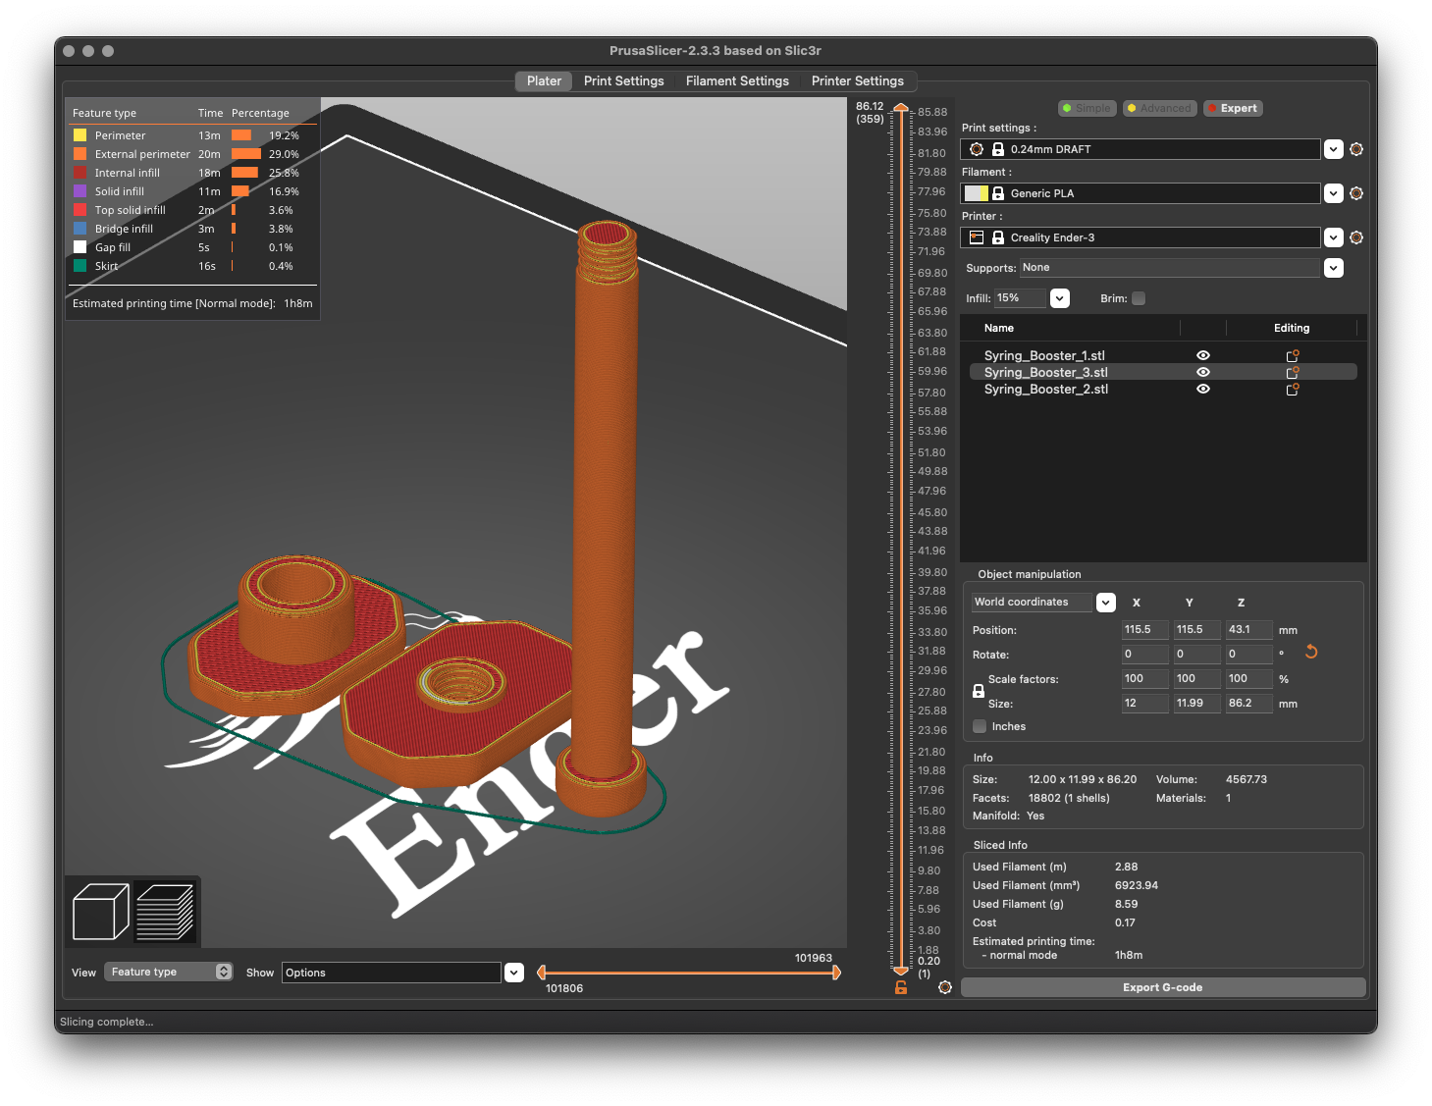The image size is (1432, 1106).
Task: Open the Filament Settings tab
Action: [x=737, y=81]
